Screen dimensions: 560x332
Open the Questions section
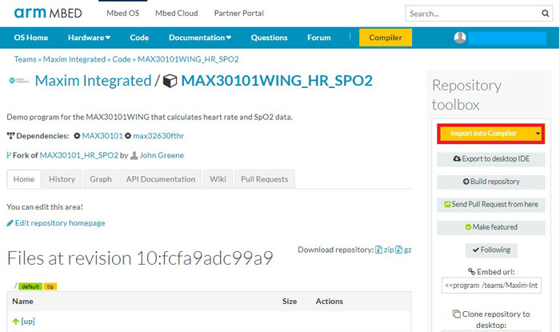[x=269, y=38]
